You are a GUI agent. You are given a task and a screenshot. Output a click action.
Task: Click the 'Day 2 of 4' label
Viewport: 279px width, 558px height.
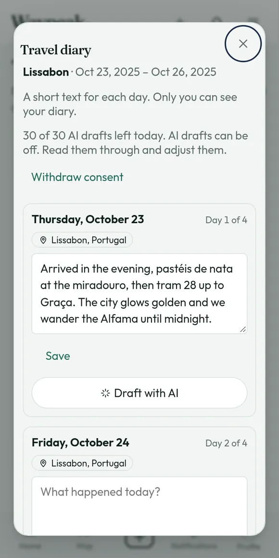coord(227,443)
